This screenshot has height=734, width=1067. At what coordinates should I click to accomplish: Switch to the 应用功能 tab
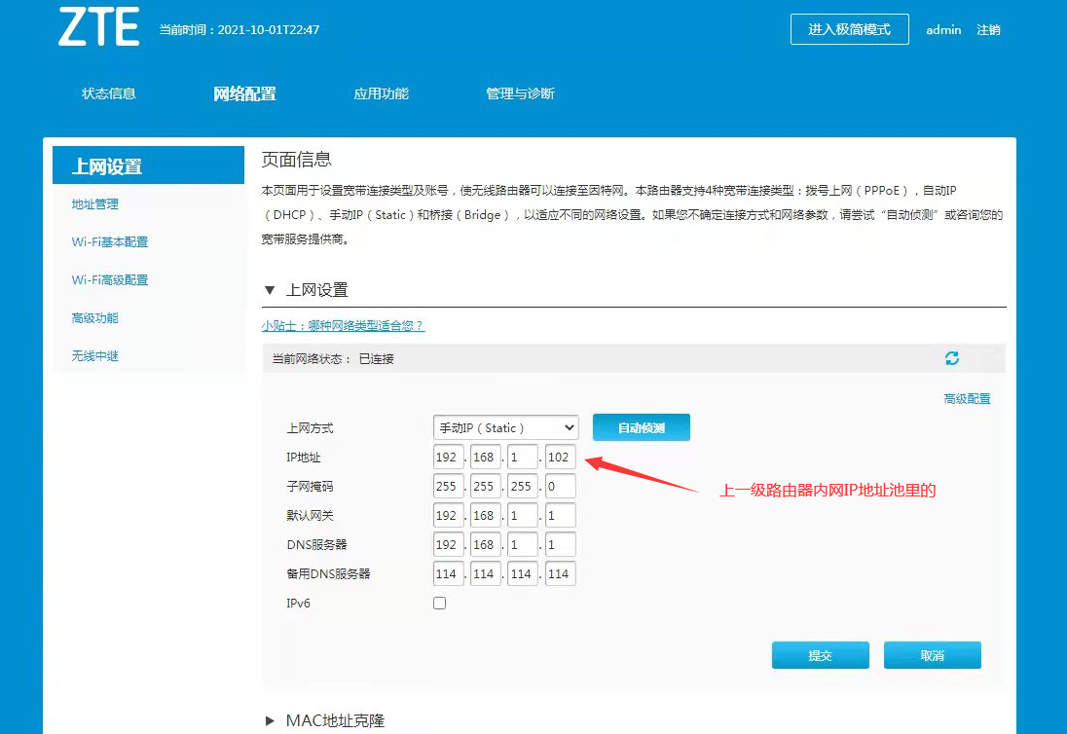[382, 93]
